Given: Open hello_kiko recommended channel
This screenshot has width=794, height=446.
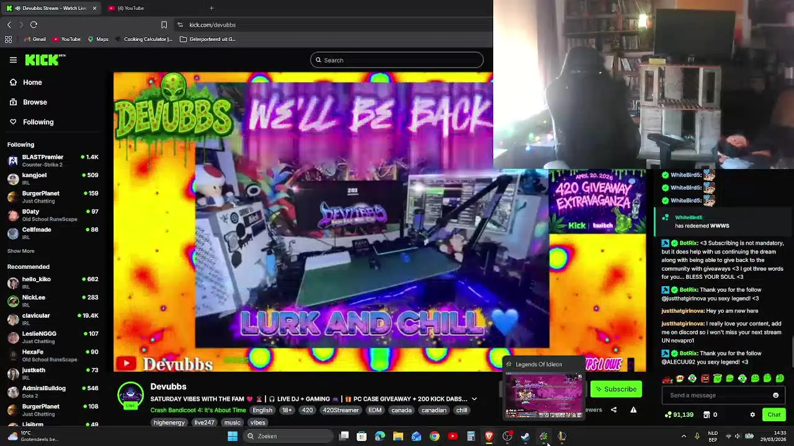Looking at the screenshot, I should pos(53,282).
